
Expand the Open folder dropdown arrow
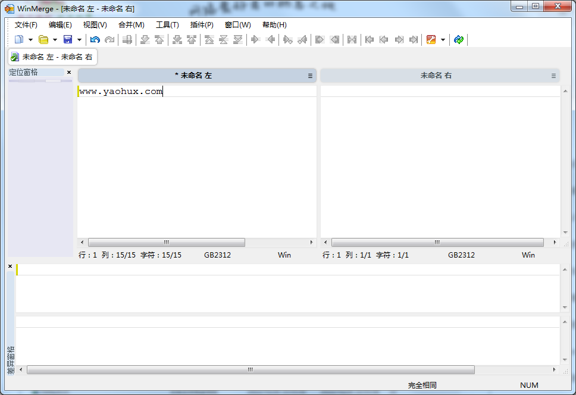[55, 40]
